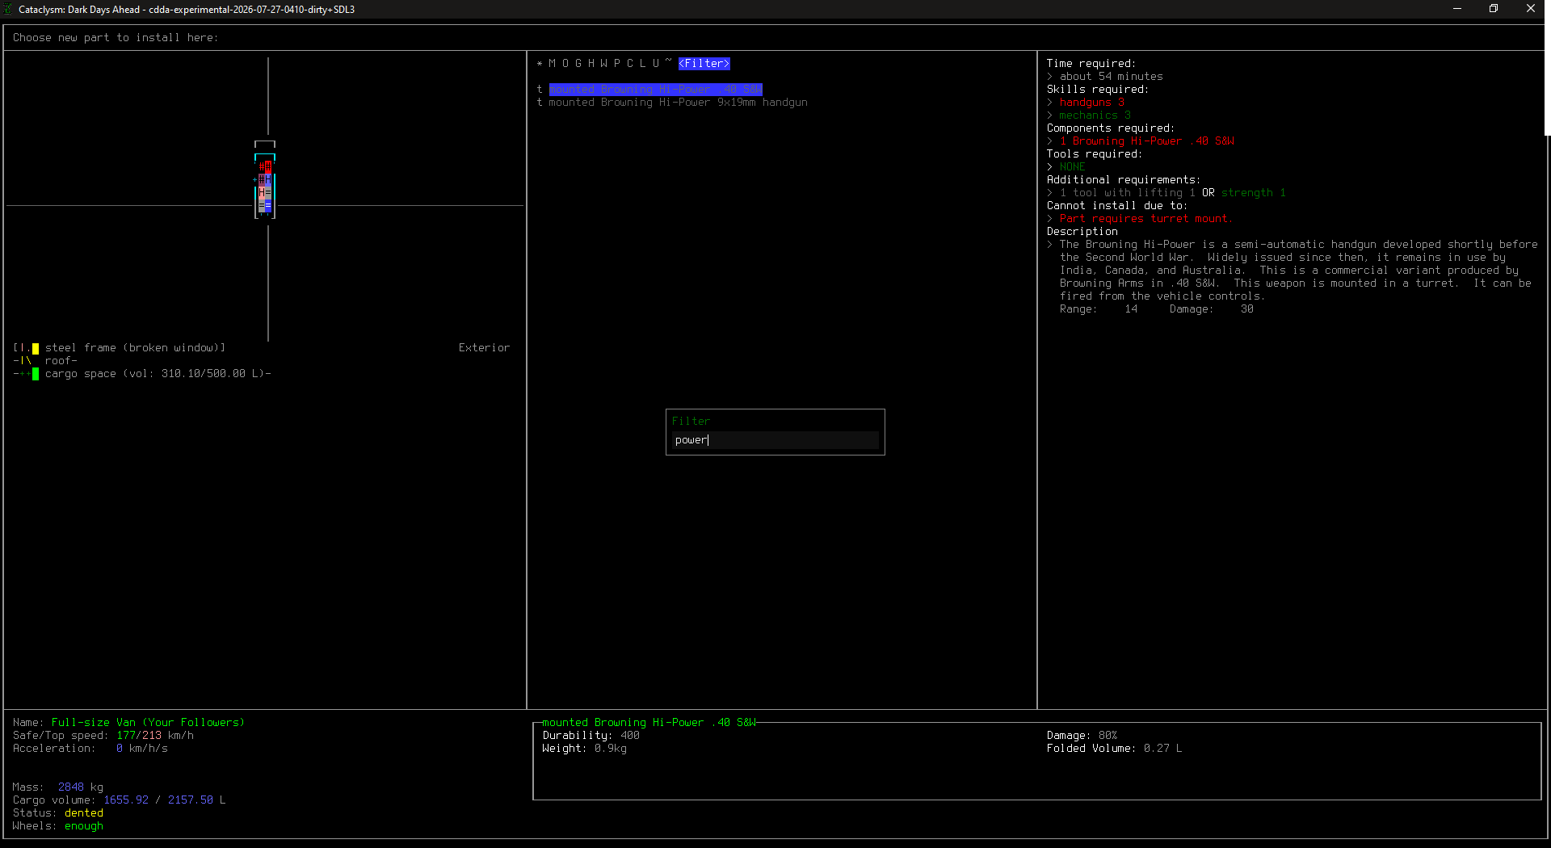Switch to the U parts category tab
1551x848 pixels.
tap(656, 64)
